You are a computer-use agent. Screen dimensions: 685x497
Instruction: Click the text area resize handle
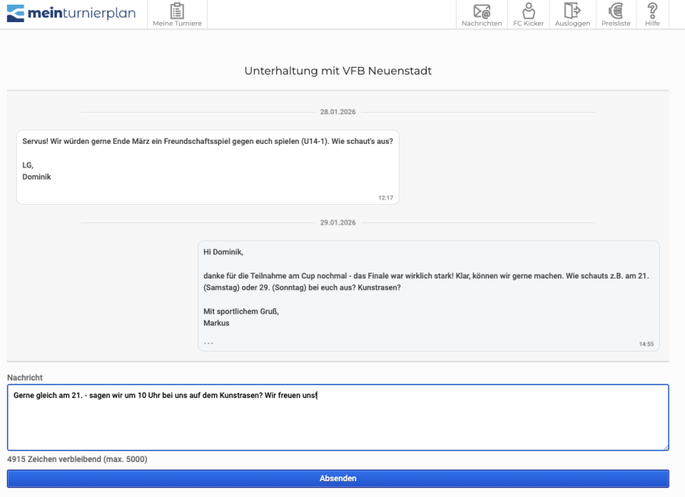[x=665, y=447]
